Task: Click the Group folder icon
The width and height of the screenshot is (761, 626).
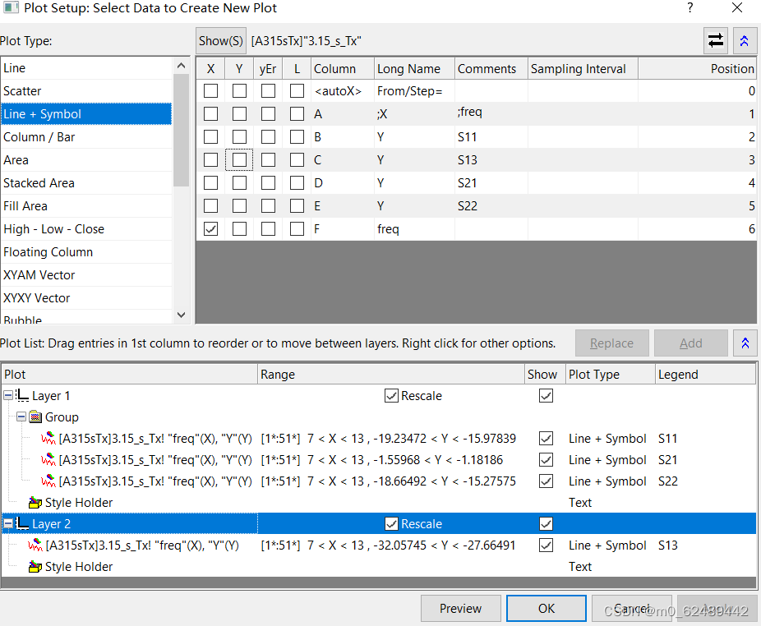Action: [35, 417]
